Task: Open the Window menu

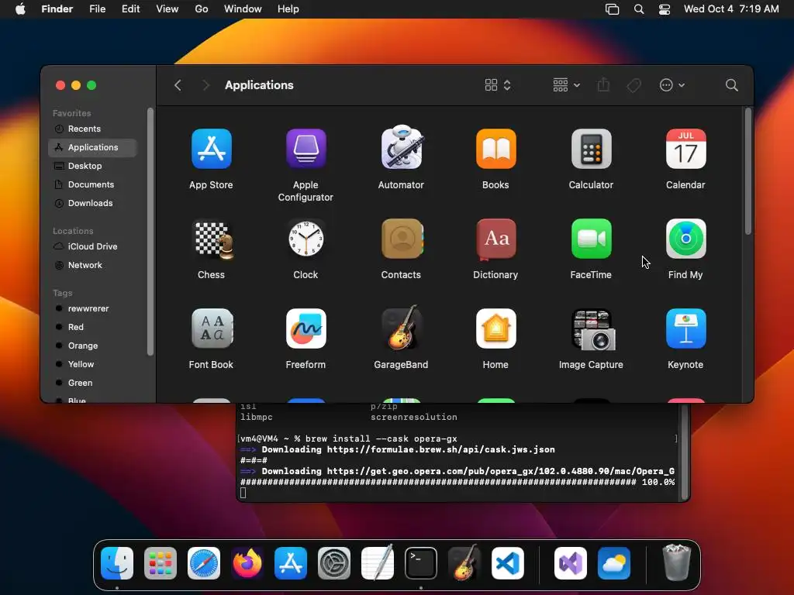Action: click(x=243, y=9)
